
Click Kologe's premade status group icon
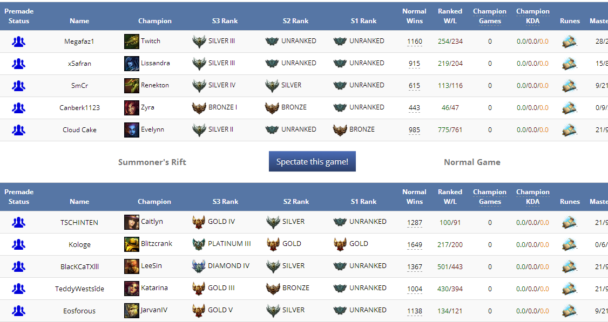18,244
